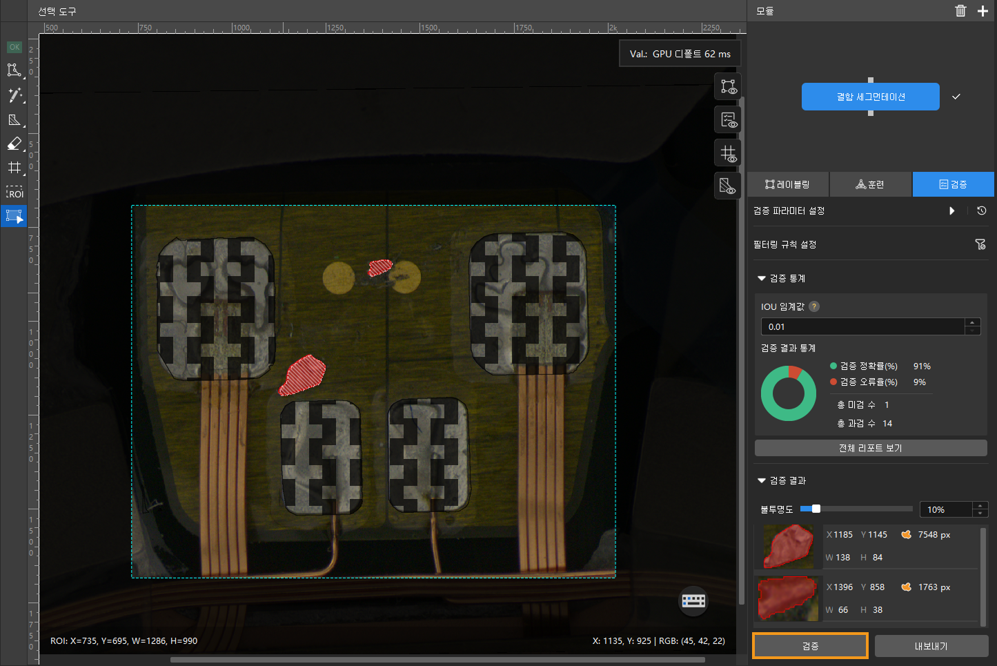
Task: Toggle validation result visibility
Action: click(728, 120)
